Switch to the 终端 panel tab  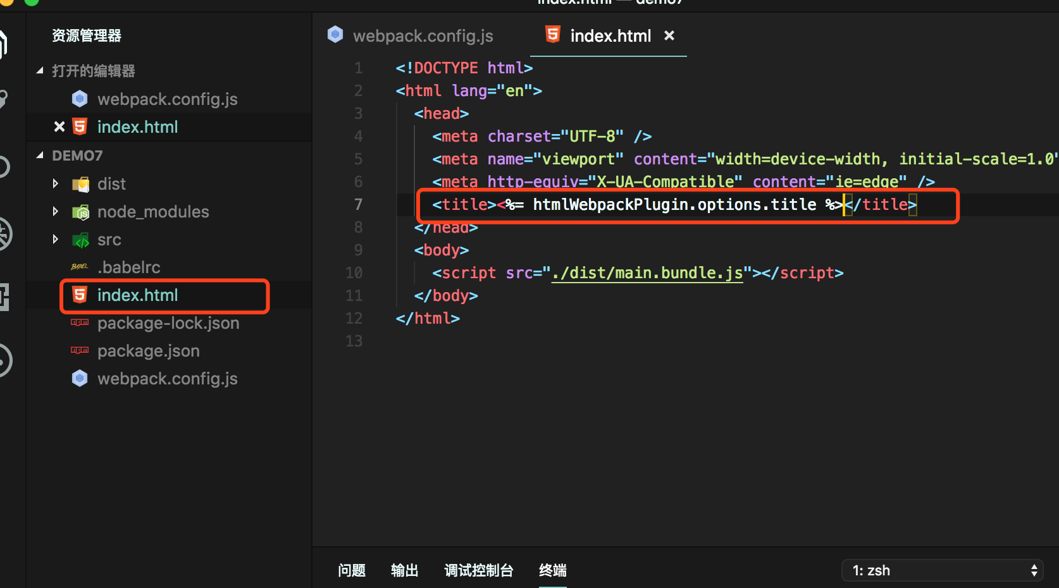coord(553,570)
